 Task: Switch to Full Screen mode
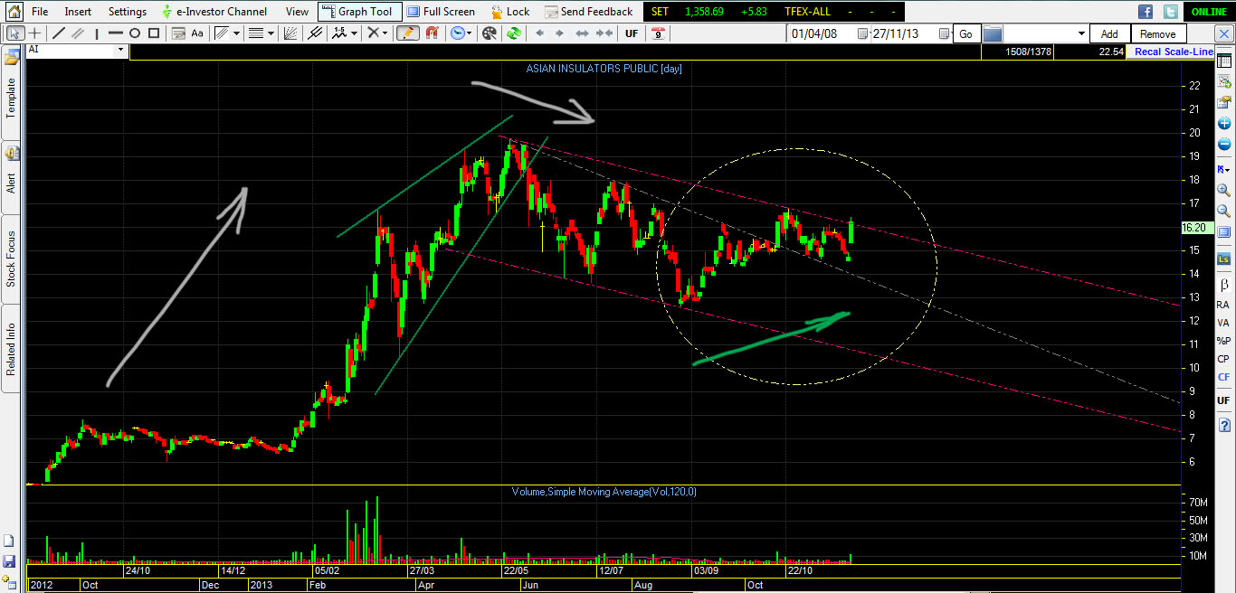441,12
